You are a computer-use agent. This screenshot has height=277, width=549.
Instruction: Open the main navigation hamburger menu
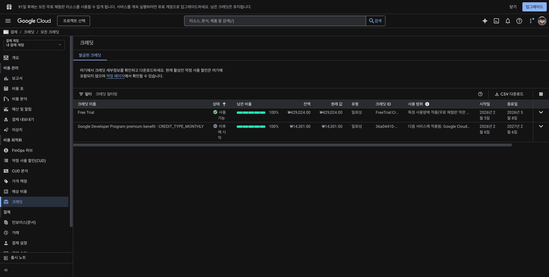pos(8,21)
